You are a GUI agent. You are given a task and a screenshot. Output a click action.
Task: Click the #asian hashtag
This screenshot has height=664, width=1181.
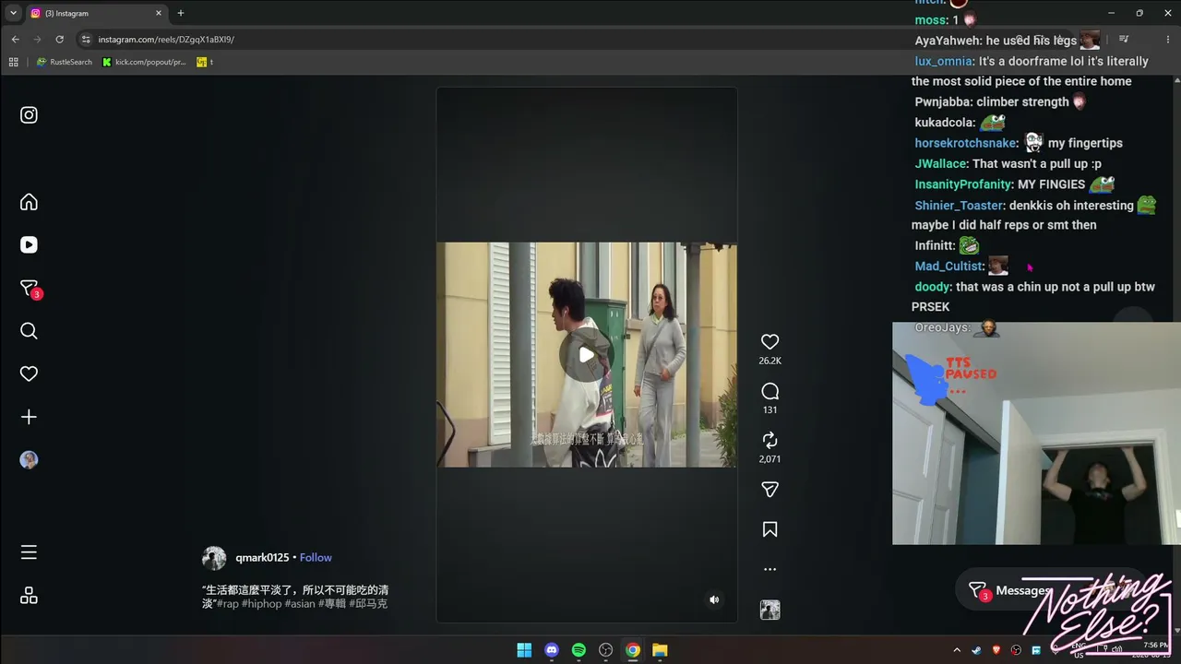tap(300, 604)
